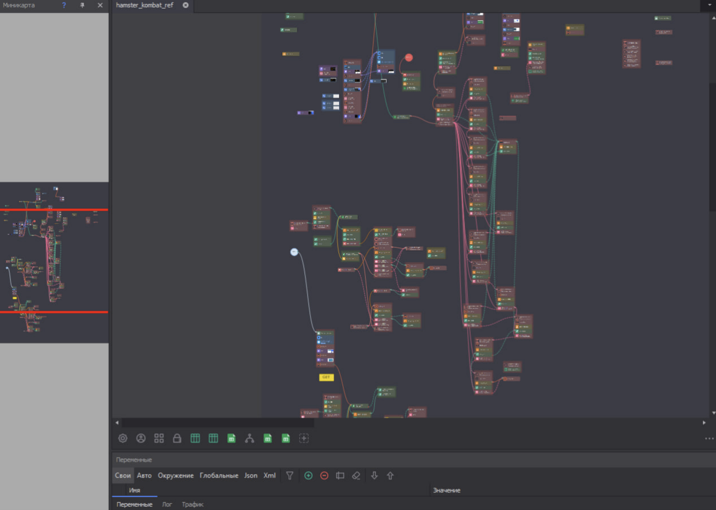
Task: Click the padlock icon in toolbar
Action: pos(177,438)
